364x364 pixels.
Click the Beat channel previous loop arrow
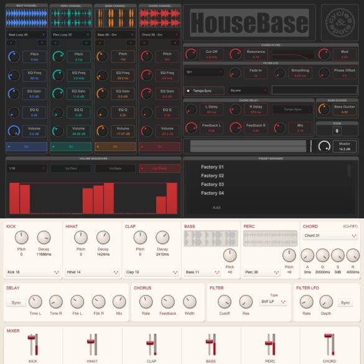[11, 43]
